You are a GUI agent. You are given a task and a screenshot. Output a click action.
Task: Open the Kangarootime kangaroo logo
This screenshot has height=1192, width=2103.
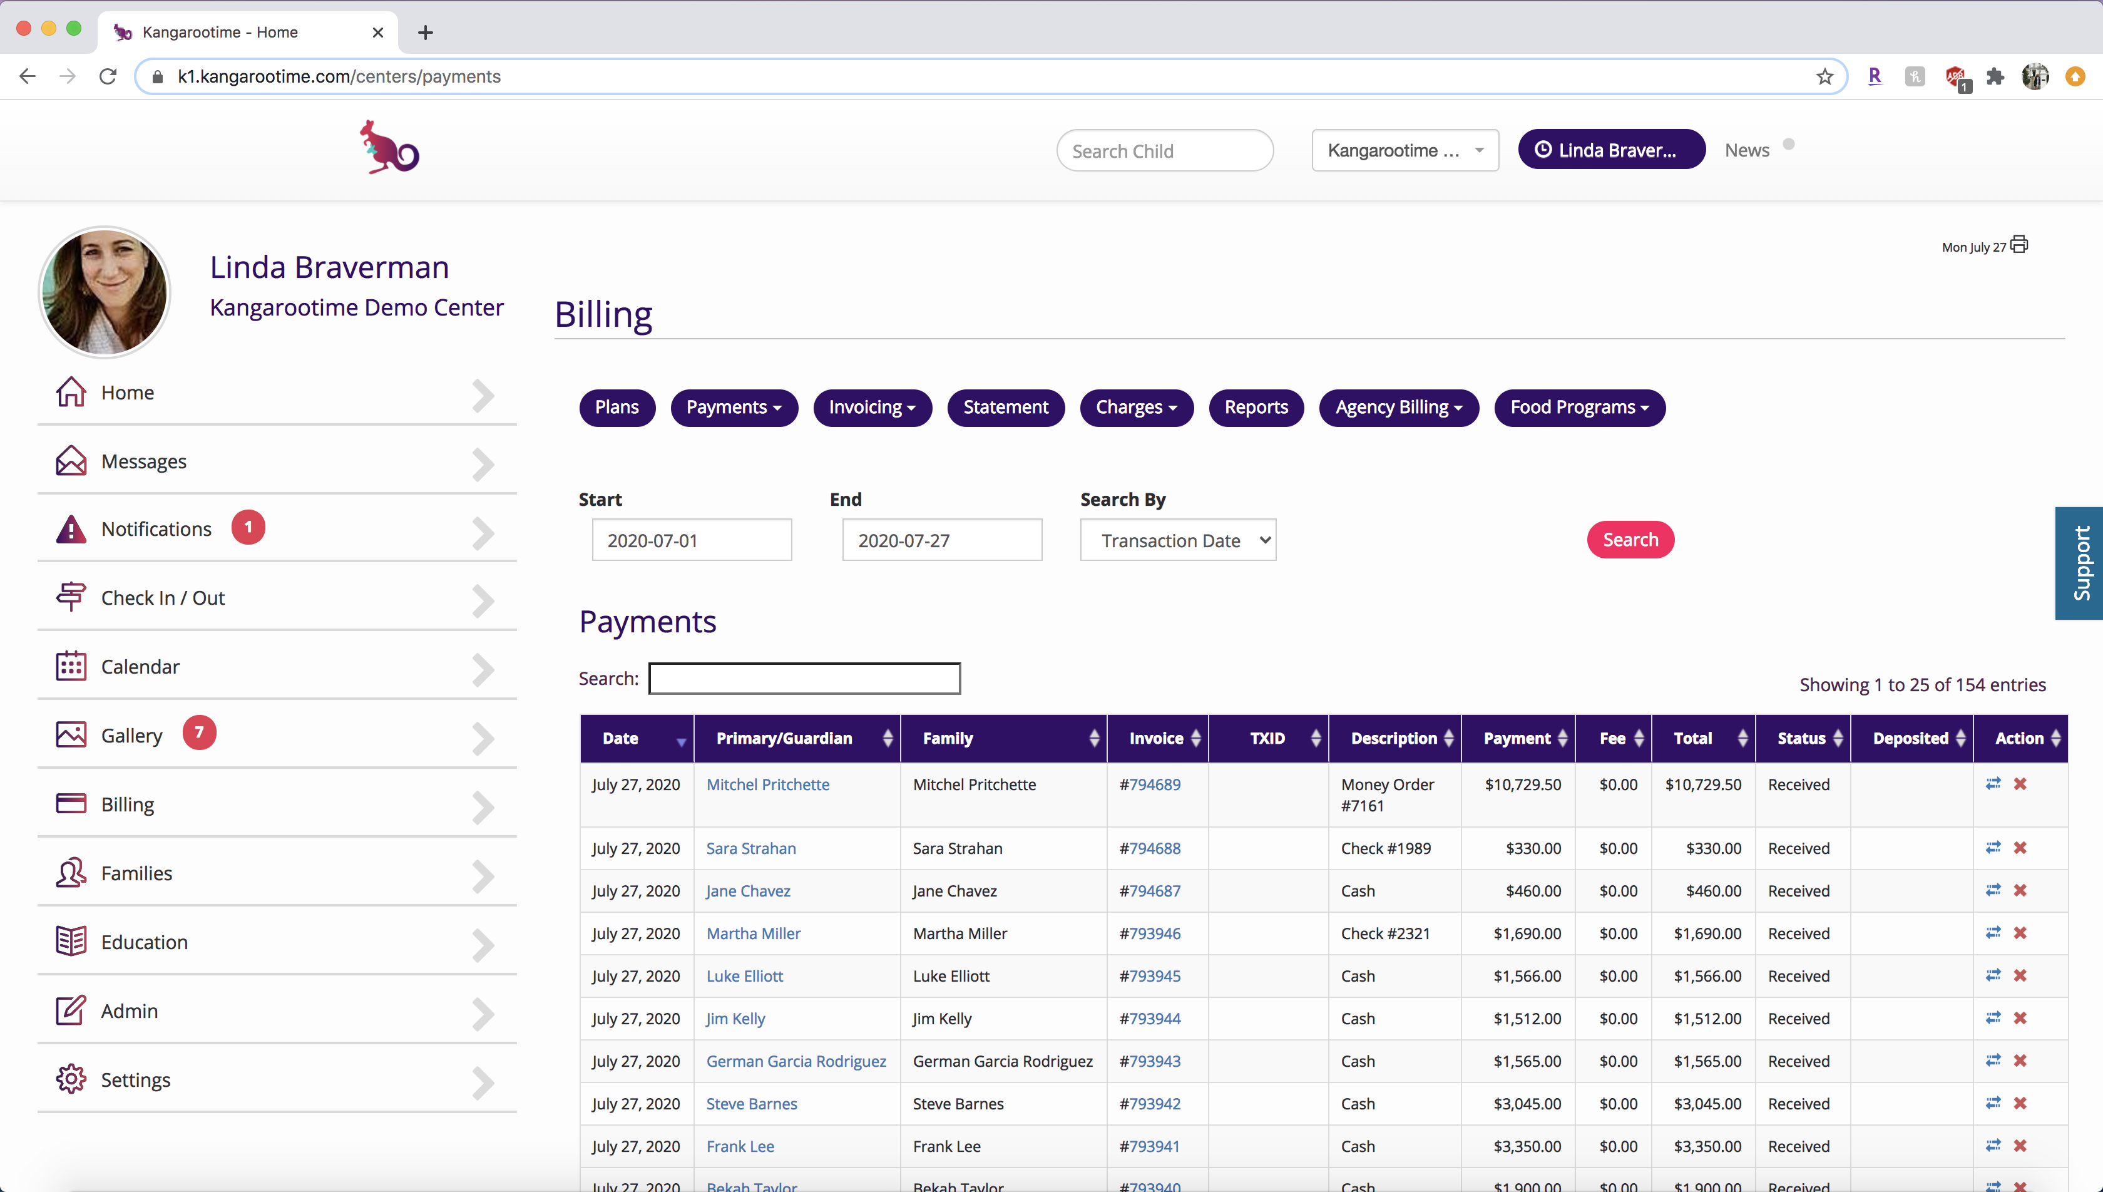389,148
